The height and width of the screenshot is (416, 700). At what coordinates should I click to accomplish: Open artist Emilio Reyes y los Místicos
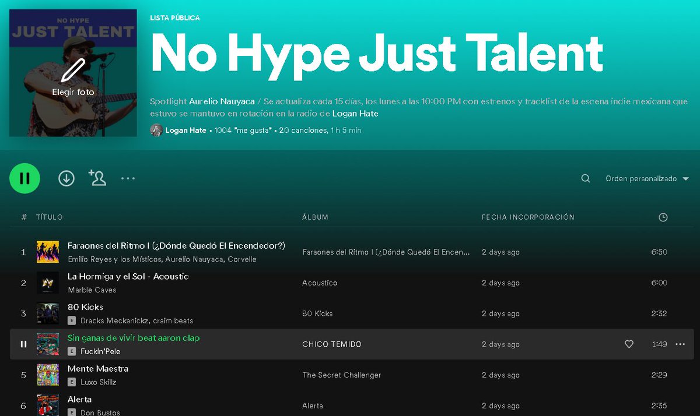pyautogui.click(x=115, y=259)
